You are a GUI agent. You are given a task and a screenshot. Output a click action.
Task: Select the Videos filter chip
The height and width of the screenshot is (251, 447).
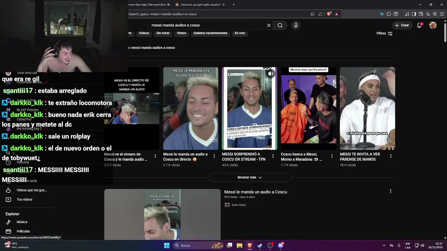pyautogui.click(x=144, y=33)
